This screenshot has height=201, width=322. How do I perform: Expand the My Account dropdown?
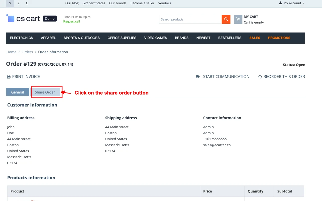click(292, 3)
